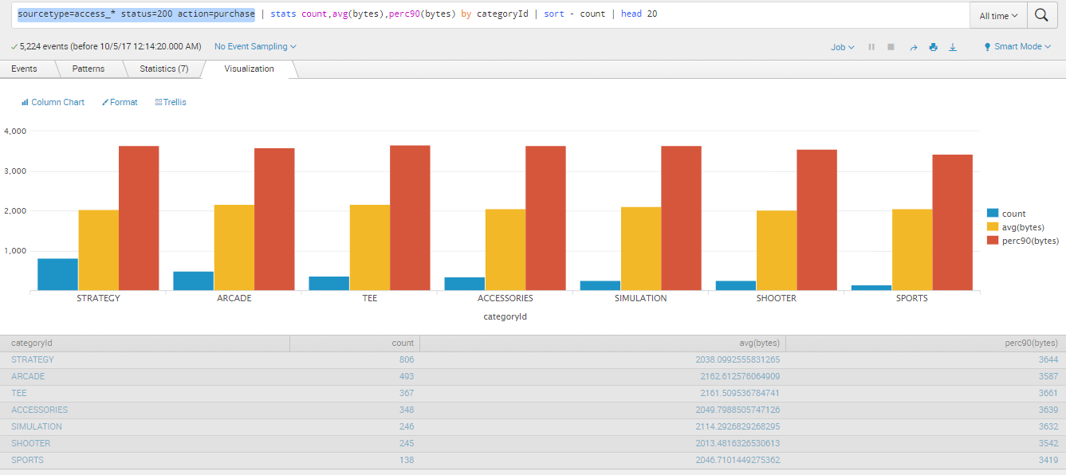Pause the running search job
Viewport: 1066px width, 475px height.
click(x=871, y=47)
